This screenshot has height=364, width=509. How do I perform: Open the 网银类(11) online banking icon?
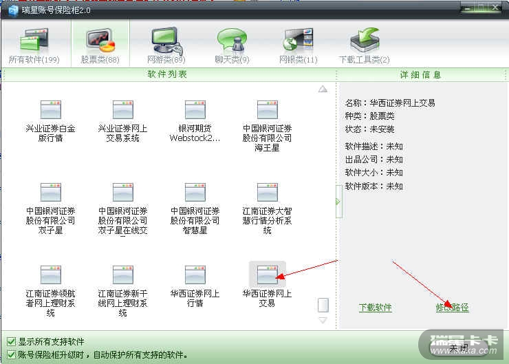pos(298,40)
